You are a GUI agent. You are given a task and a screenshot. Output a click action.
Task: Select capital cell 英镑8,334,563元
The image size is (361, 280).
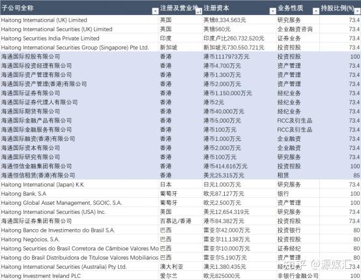pyautogui.click(x=239, y=20)
